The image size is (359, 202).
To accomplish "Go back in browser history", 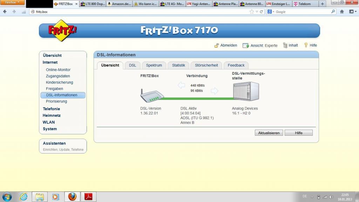I will [5, 12].
